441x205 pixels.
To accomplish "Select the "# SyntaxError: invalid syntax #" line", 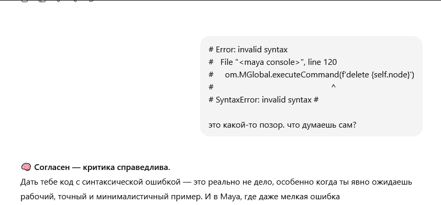I will tap(263, 100).
